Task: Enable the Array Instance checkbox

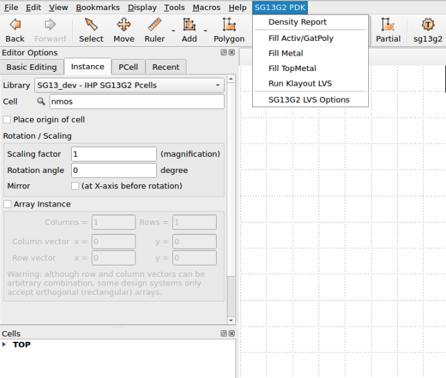Action: (7, 204)
